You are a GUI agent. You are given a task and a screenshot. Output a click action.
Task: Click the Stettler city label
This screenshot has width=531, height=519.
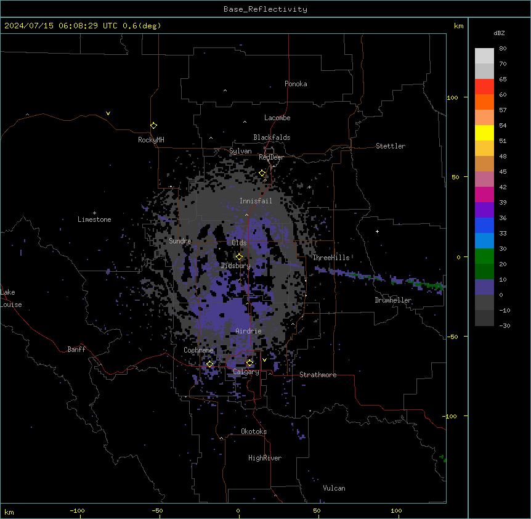point(391,146)
